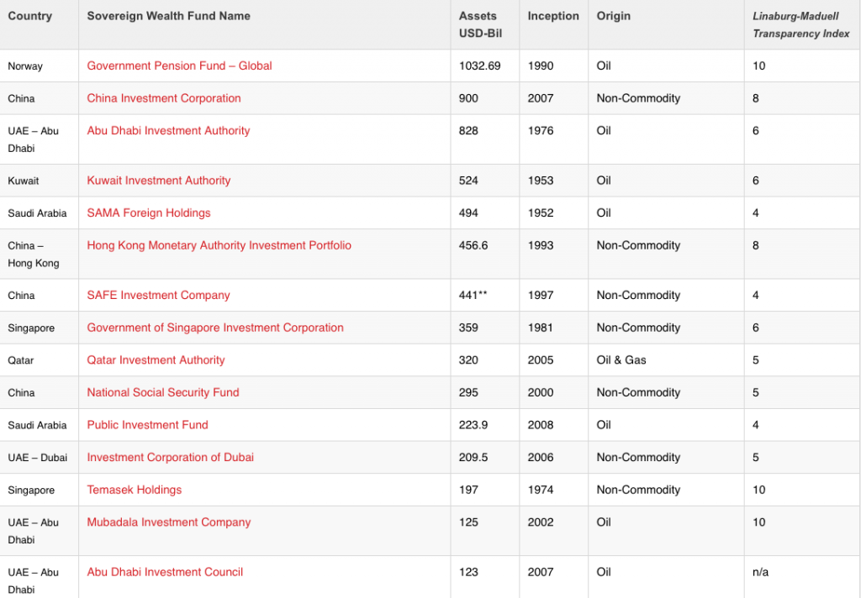
Task: Open SAMA Foreign Holdings link
Action: [149, 213]
